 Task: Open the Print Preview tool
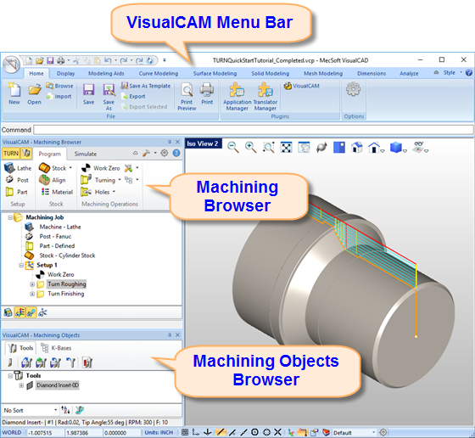point(187,97)
